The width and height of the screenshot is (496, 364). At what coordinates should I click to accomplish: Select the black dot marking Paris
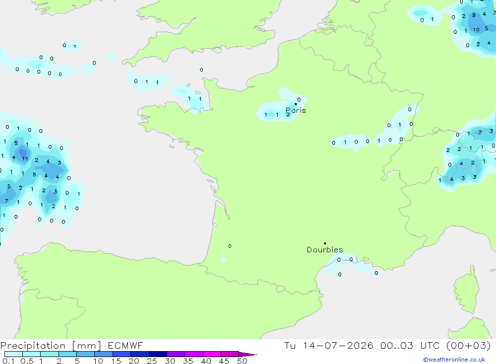point(296,104)
